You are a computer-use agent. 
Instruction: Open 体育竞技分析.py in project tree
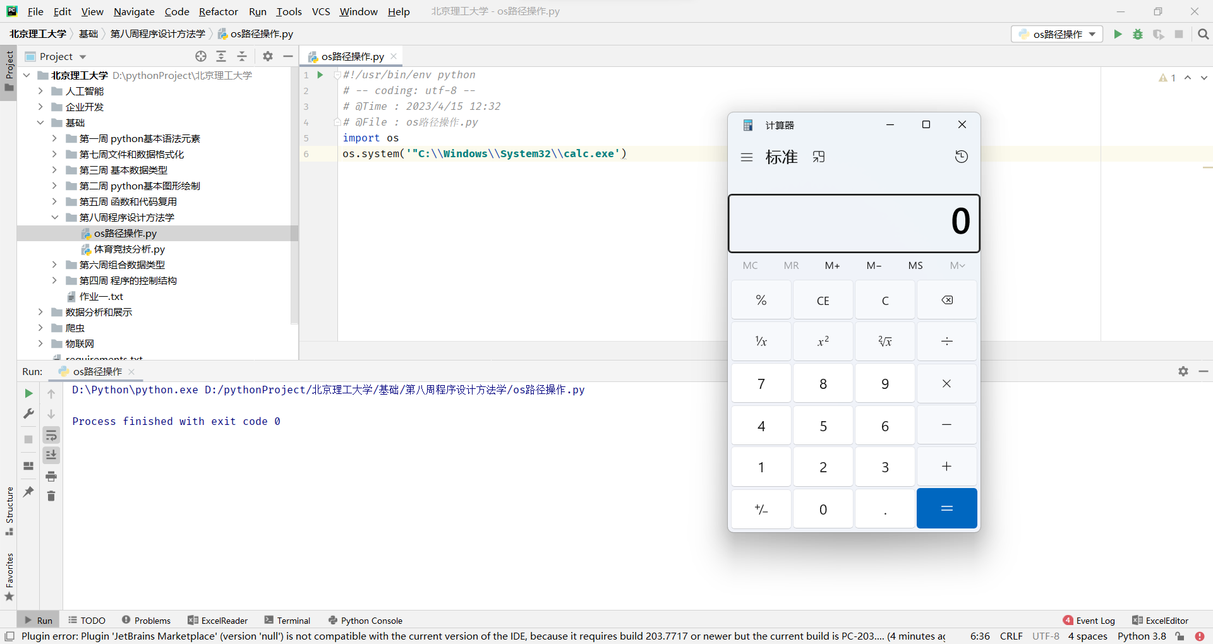129,249
